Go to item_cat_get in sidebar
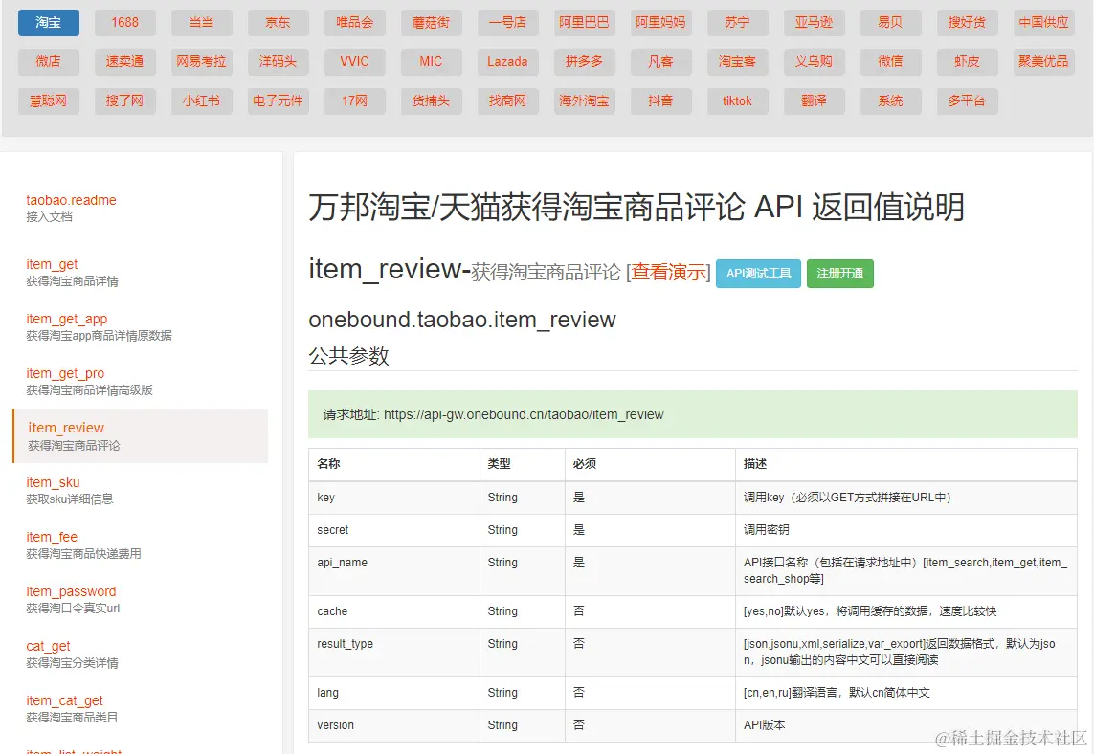 (x=71, y=708)
